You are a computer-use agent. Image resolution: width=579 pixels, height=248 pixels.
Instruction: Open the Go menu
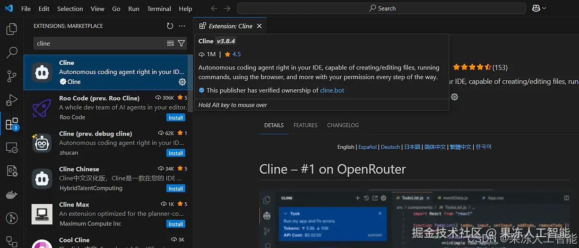coord(116,9)
